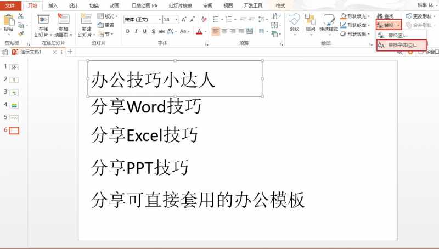Select slide 6 thumbnail
This screenshot has width=439, height=249.
14,131
